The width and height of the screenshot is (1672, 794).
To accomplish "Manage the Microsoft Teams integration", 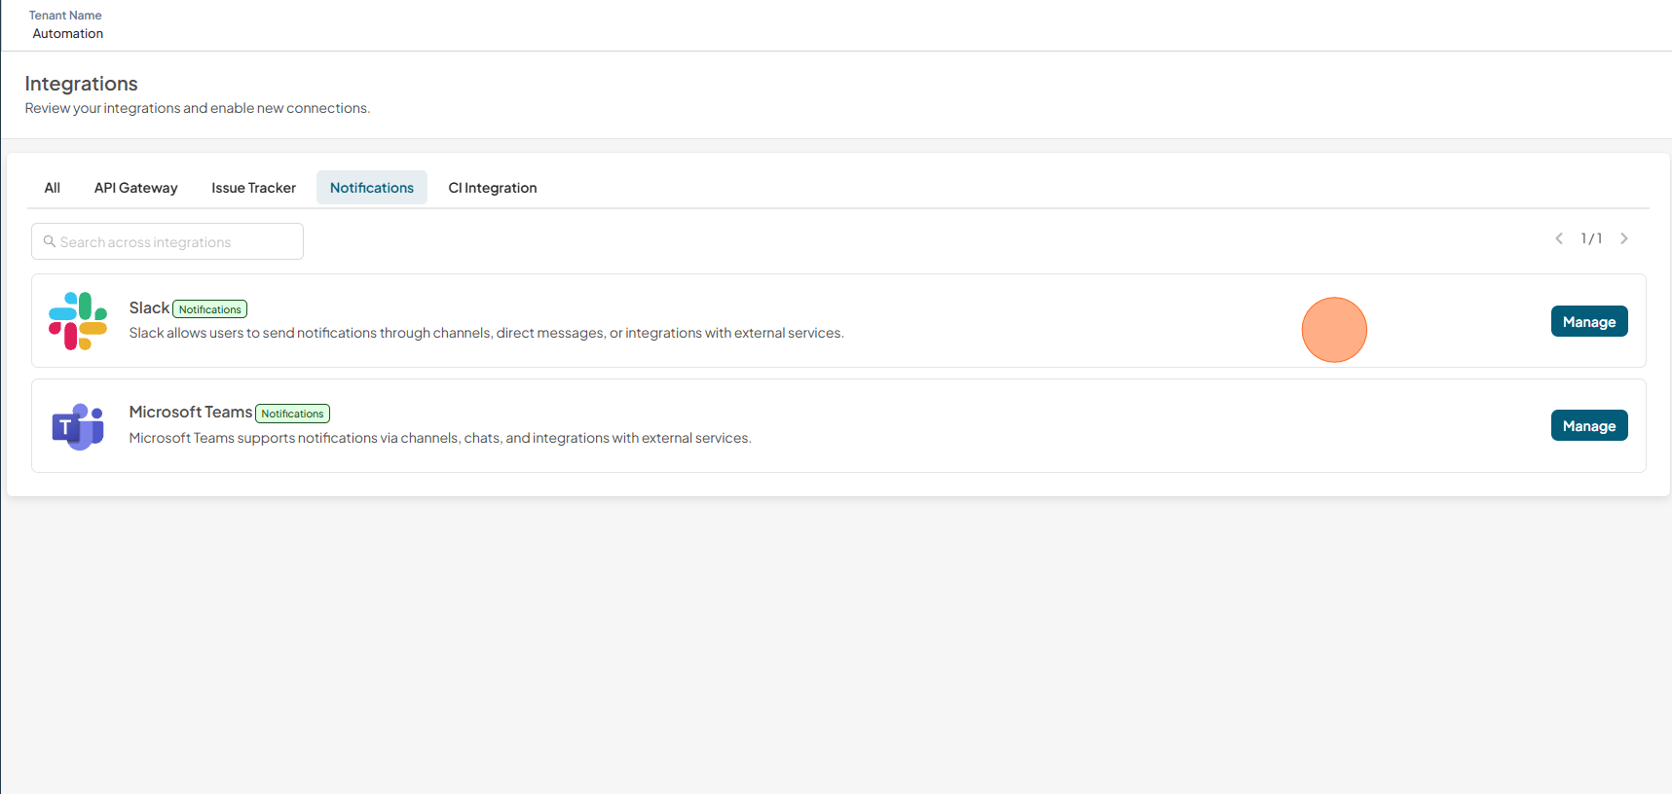I will pos(1589,425).
